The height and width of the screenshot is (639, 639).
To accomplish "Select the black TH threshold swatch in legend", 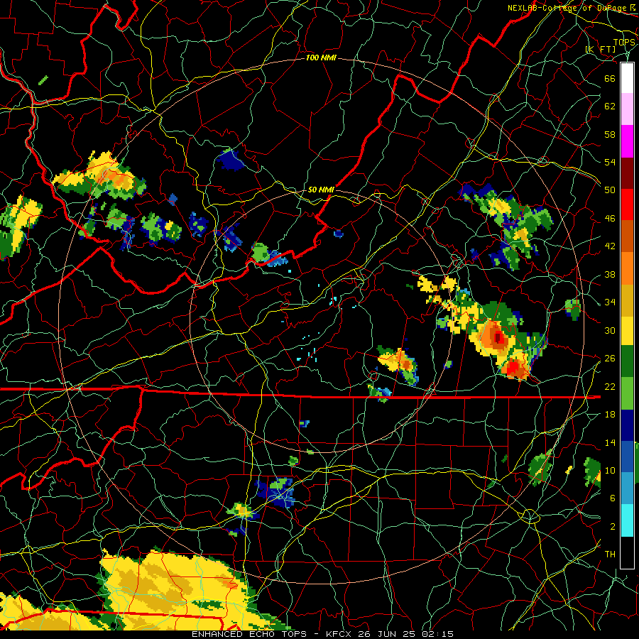I will pyautogui.click(x=627, y=552).
